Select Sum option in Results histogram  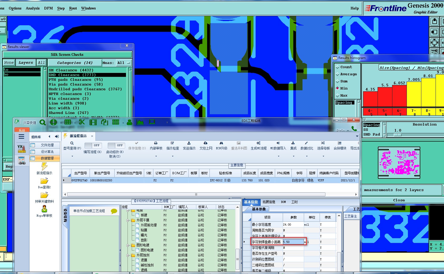click(337, 81)
